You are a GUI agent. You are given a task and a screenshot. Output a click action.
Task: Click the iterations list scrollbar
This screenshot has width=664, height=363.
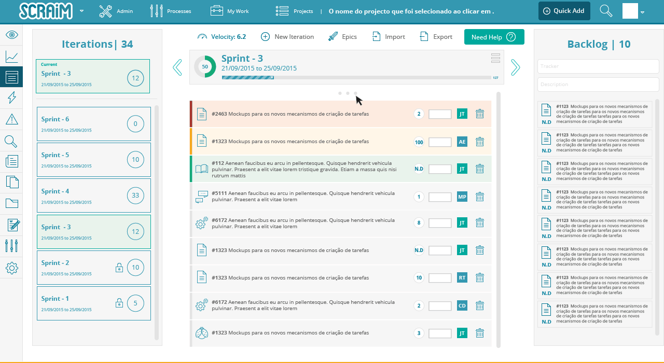pos(157,223)
